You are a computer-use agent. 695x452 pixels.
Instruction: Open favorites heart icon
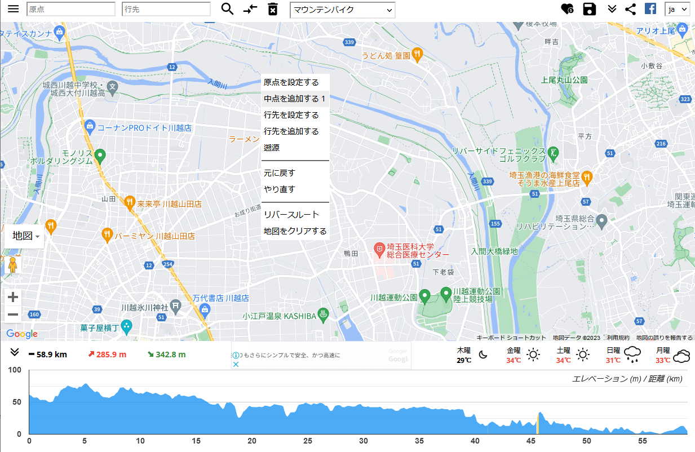tap(567, 9)
